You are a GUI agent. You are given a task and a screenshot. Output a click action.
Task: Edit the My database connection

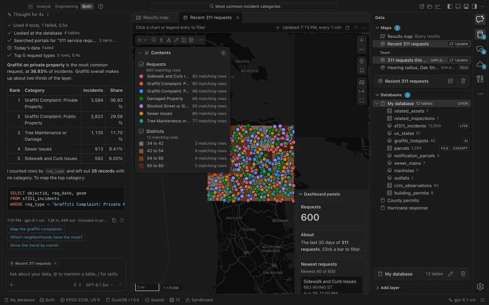[x=451, y=274]
